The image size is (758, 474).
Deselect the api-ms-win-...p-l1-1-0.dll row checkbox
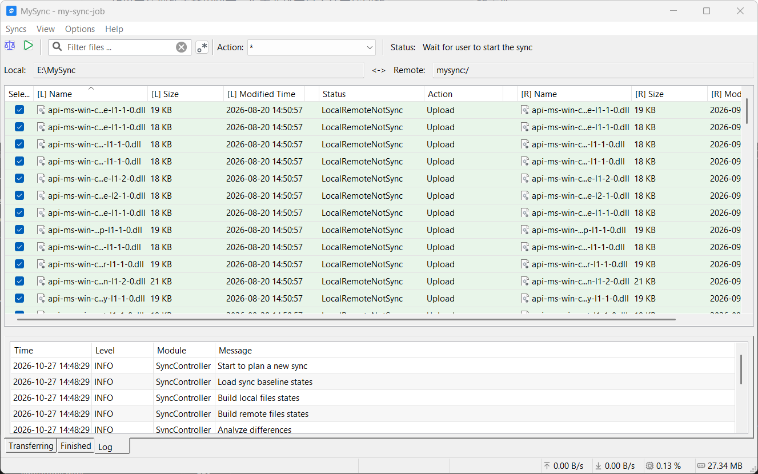coord(19,230)
